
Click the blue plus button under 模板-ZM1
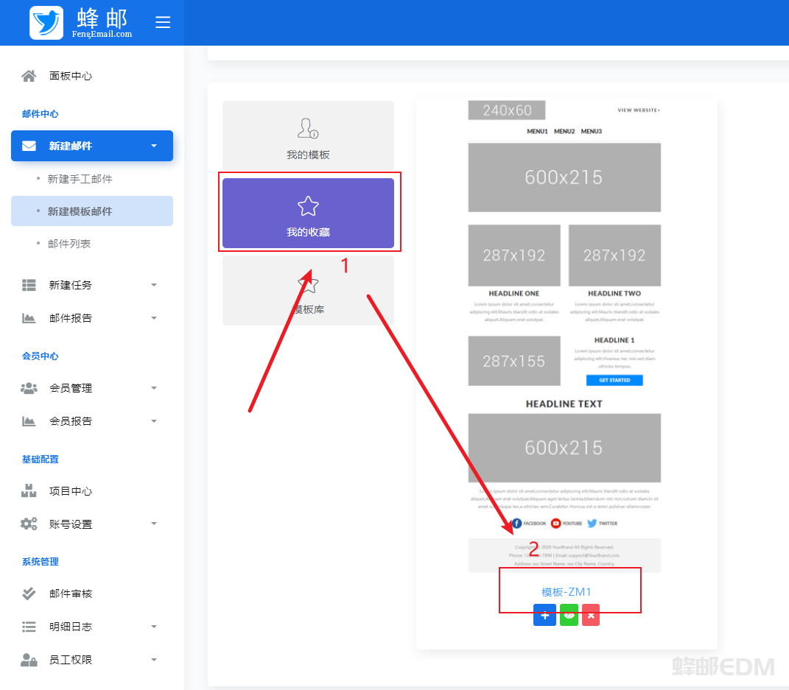click(544, 615)
